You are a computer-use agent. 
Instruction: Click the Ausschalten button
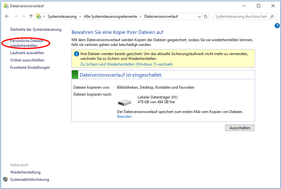pos(240,128)
